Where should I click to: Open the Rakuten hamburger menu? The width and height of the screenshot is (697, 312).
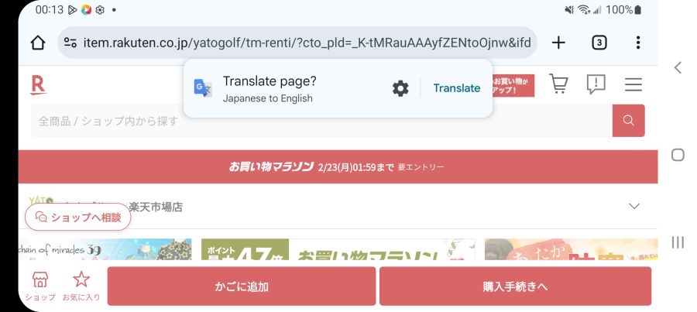click(633, 84)
